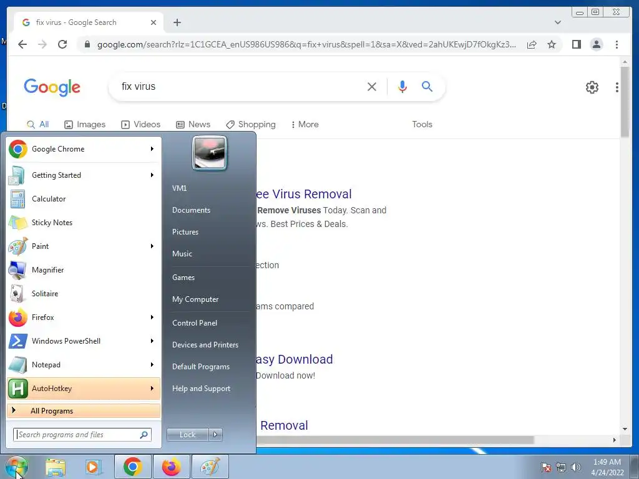Expand AutoHotkey submenu arrow
This screenshot has width=639, height=479.
click(x=152, y=388)
